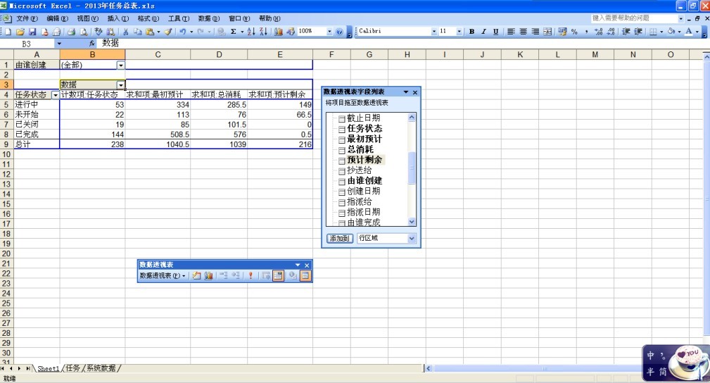Open the 数据透视表(P) toolbar menu button
The width and height of the screenshot is (710, 383).
tap(163, 276)
